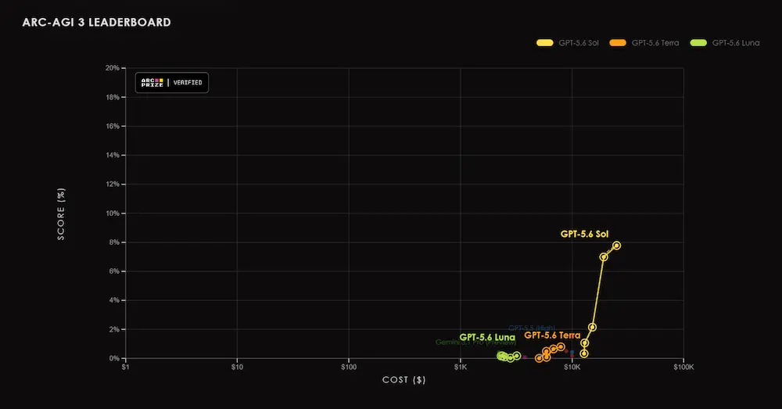Toggle the GPT-5.6 Luna legend entry
The image size is (782, 409).
725,43
